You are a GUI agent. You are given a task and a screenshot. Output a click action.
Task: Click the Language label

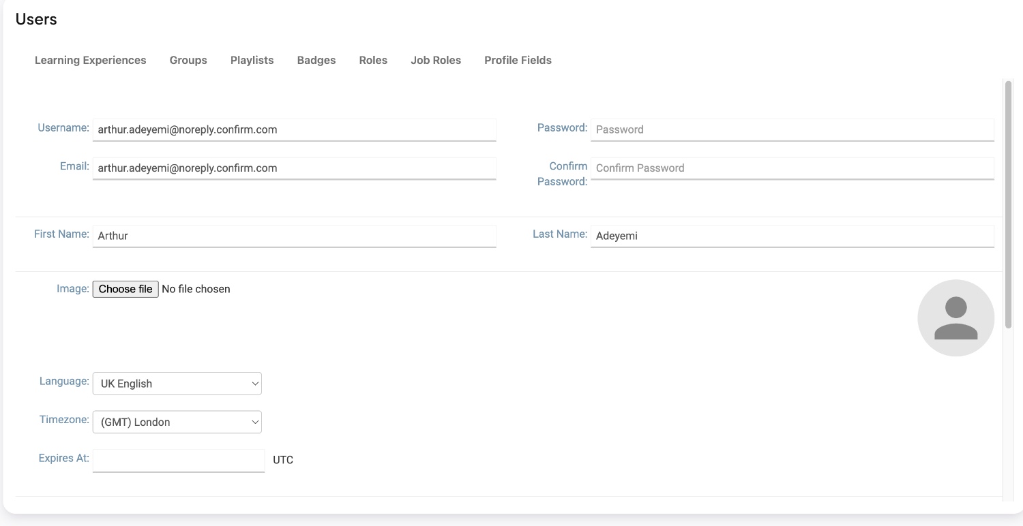tap(64, 381)
